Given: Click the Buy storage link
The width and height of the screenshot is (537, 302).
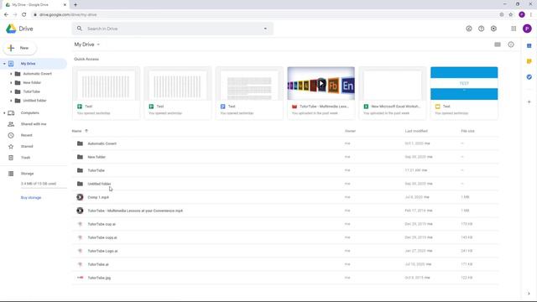Looking at the screenshot, I should pyautogui.click(x=31, y=198).
